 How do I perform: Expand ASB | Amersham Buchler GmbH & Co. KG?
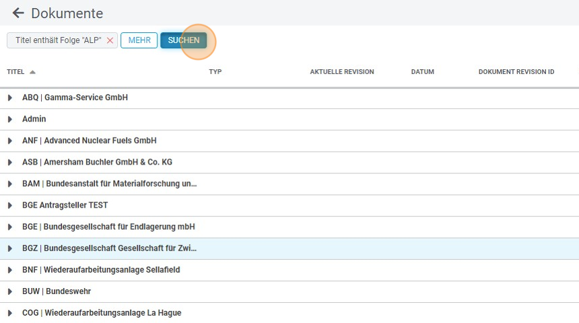tap(10, 163)
